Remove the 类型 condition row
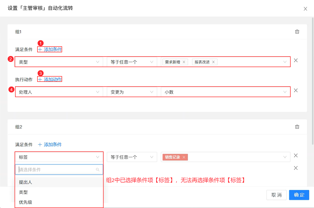The height and width of the screenshot is (208, 314). pyautogui.click(x=296, y=60)
